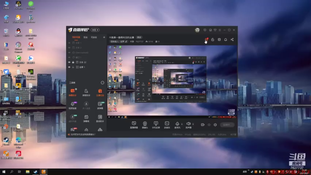Open the user avatar in title bar
This screenshot has height=175, width=311.
coord(197,30)
